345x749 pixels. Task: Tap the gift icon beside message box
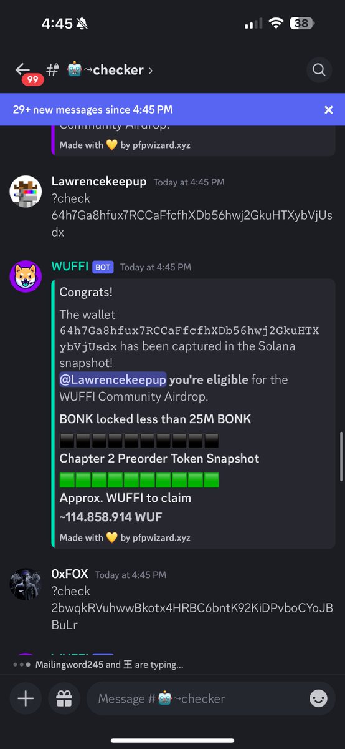(64, 698)
